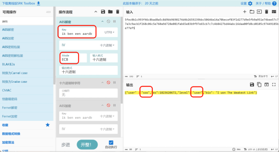The width and height of the screenshot is (279, 152).
Task: Enable the 十六进制转字符 operation
Action: [108, 82]
